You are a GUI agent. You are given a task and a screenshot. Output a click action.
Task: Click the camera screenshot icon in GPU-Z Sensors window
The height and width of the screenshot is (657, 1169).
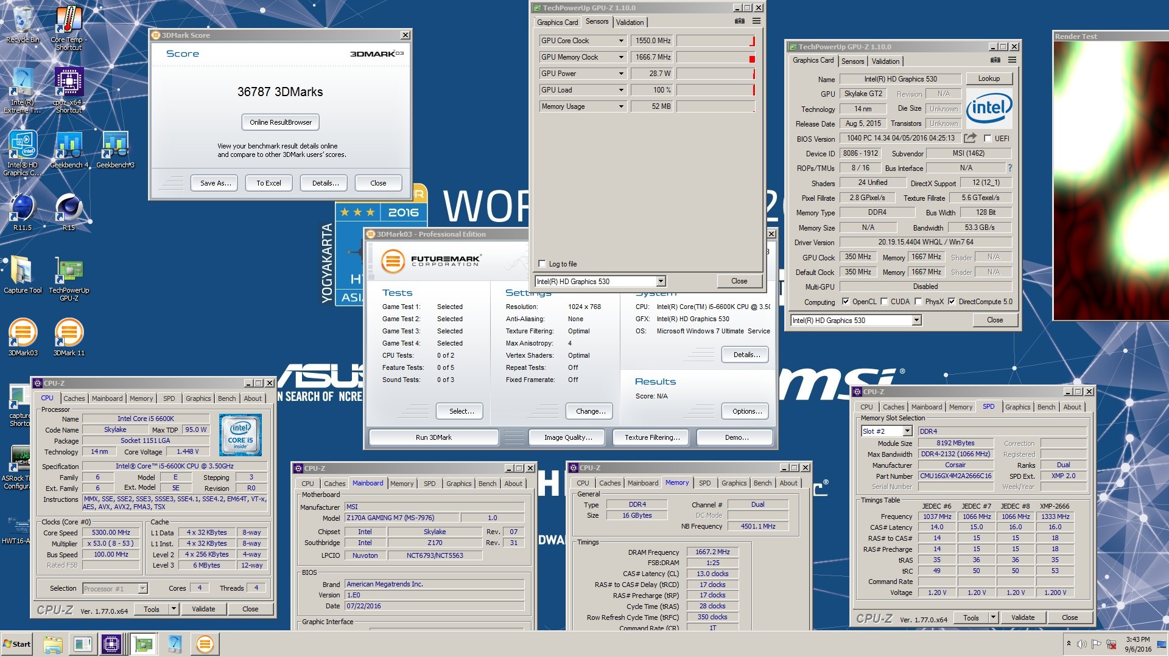pos(740,21)
